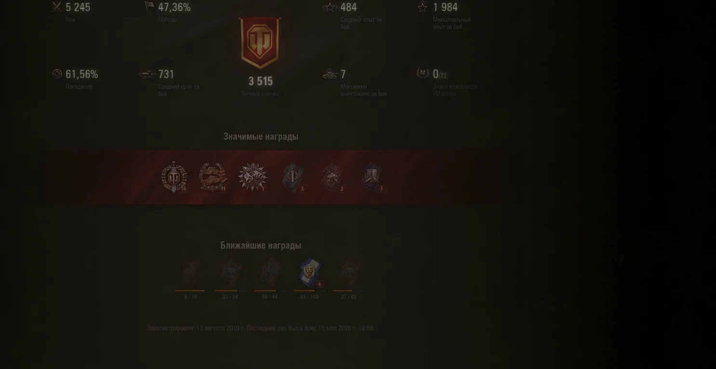Select the upcoming award showing 37 / 54
The height and width of the screenshot is (369, 716).
pos(230,273)
